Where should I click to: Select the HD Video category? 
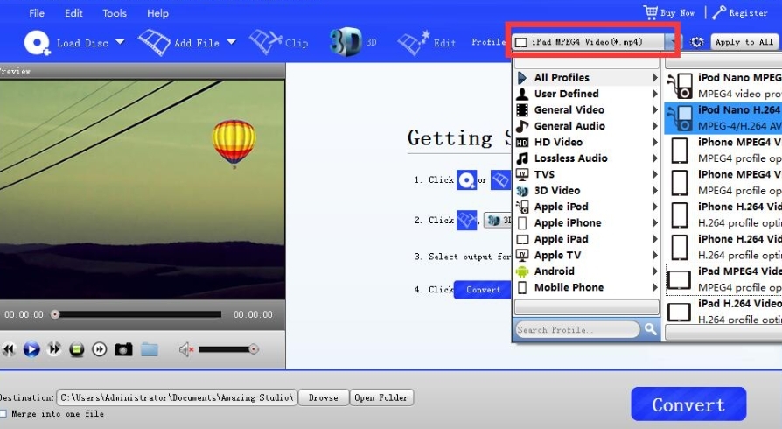point(587,143)
